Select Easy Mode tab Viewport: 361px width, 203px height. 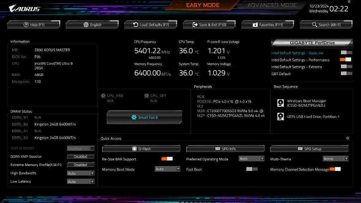203,5
